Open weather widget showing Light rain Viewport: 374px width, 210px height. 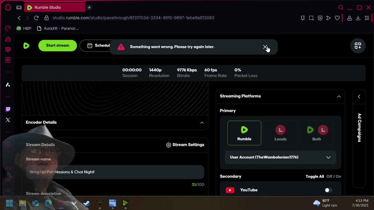[325, 203]
